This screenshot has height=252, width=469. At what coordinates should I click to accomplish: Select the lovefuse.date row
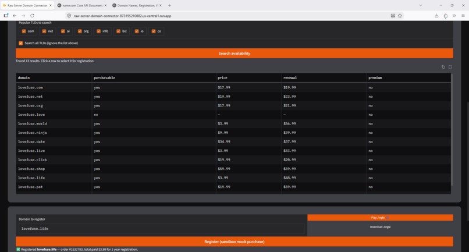pos(233,142)
